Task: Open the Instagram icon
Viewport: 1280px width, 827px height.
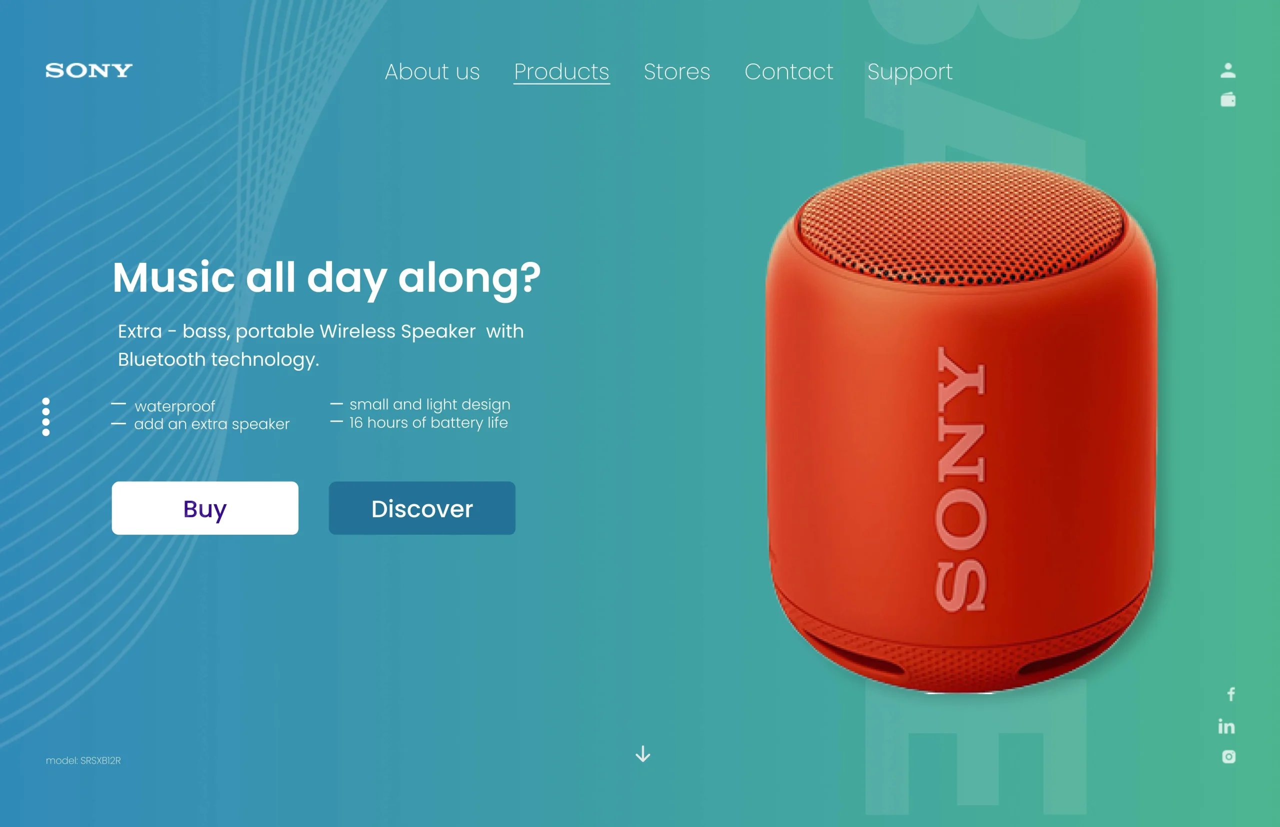Action: [1228, 757]
